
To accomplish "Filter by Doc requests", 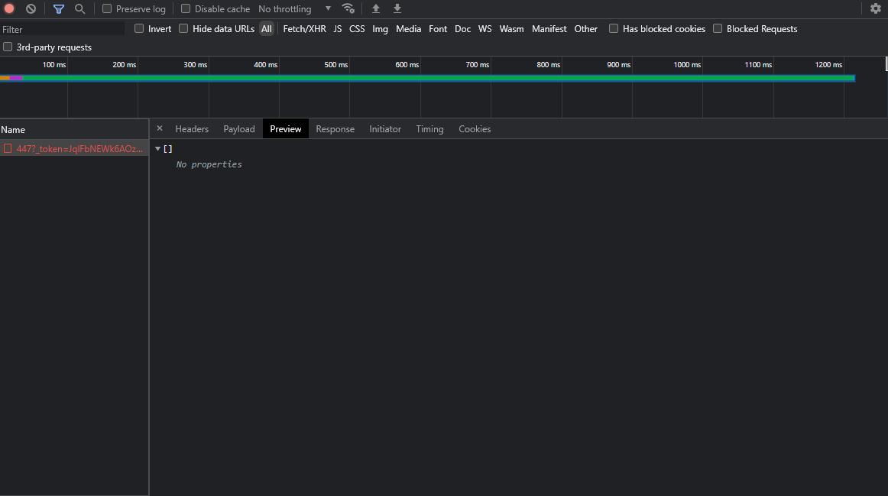I will click(462, 29).
